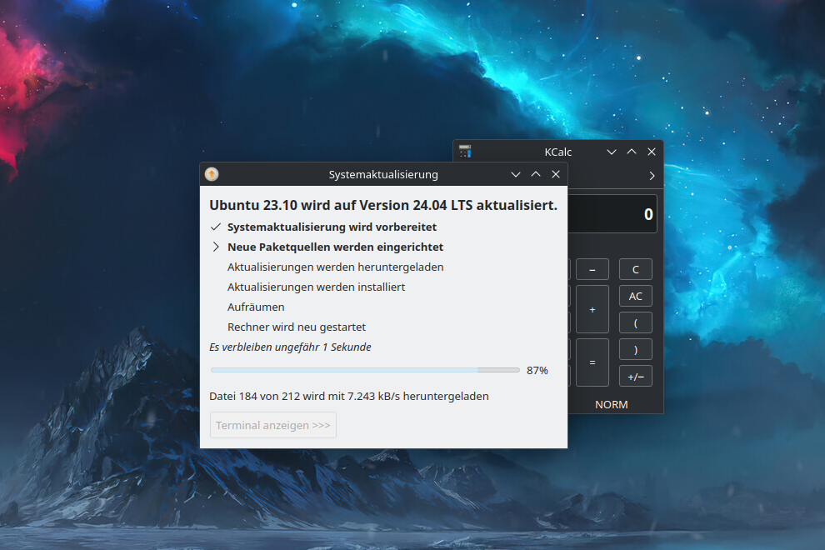Maximize the KCalc window

pos(632,152)
